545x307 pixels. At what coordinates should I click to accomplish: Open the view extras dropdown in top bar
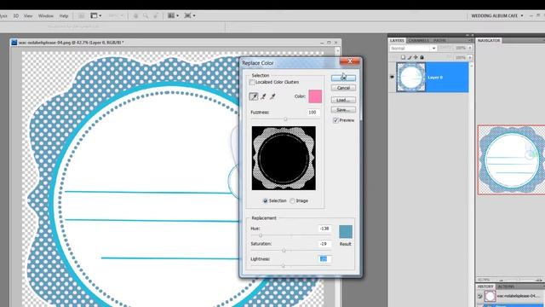click(96, 15)
